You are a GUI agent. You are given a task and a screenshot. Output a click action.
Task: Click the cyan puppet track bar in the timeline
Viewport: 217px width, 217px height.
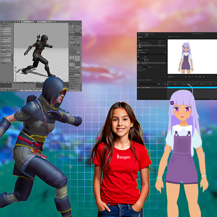click(x=192, y=88)
